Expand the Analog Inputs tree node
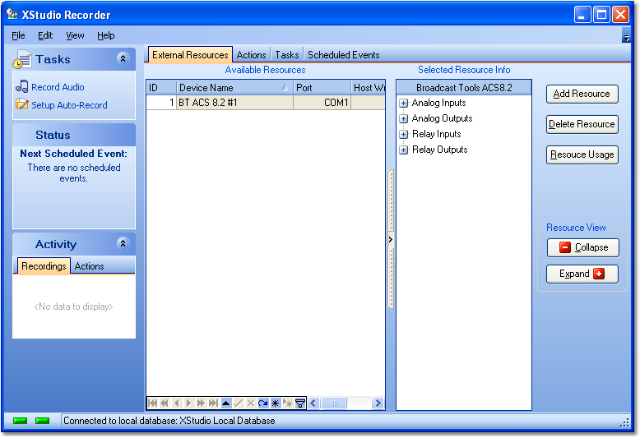Screen dimensions: 640x438 403,104
